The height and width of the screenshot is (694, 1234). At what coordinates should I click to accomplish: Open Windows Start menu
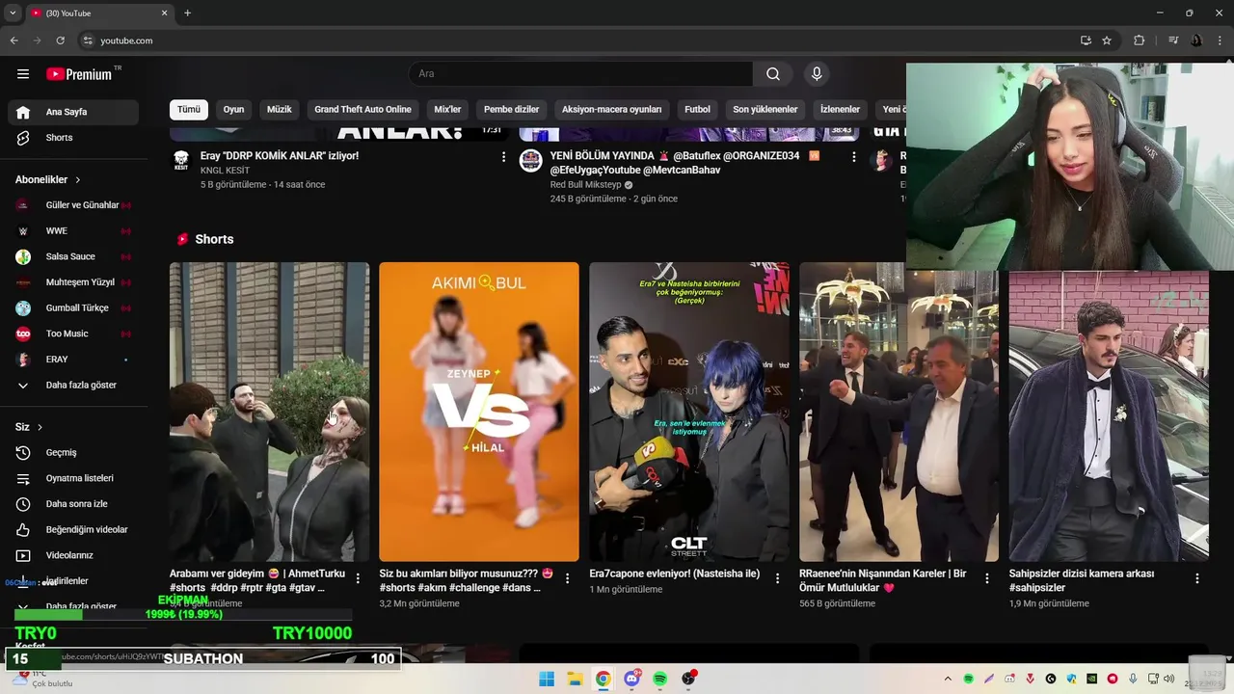547,679
